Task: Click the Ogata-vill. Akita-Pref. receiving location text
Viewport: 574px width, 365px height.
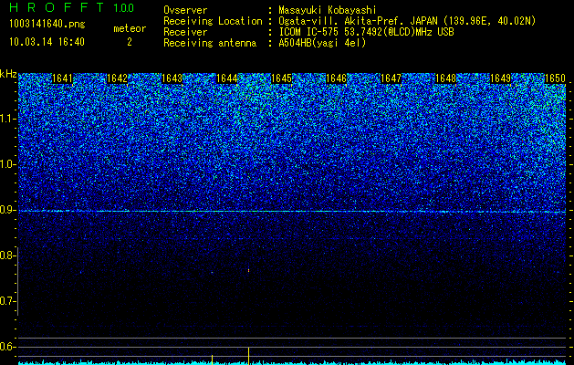Action: click(407, 22)
